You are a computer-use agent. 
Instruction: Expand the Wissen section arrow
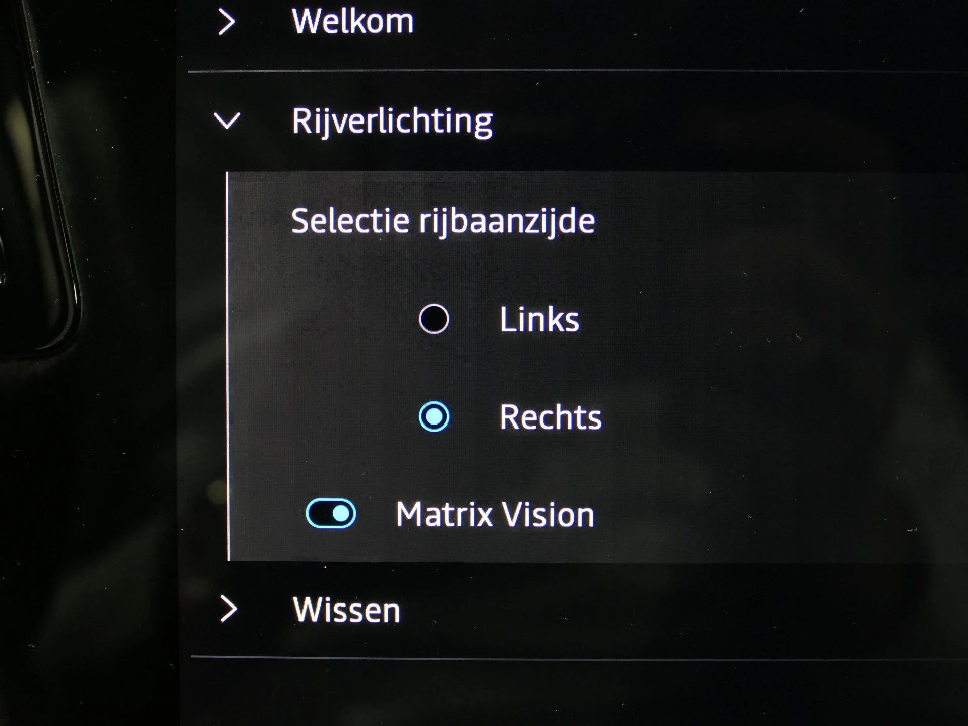(229, 609)
